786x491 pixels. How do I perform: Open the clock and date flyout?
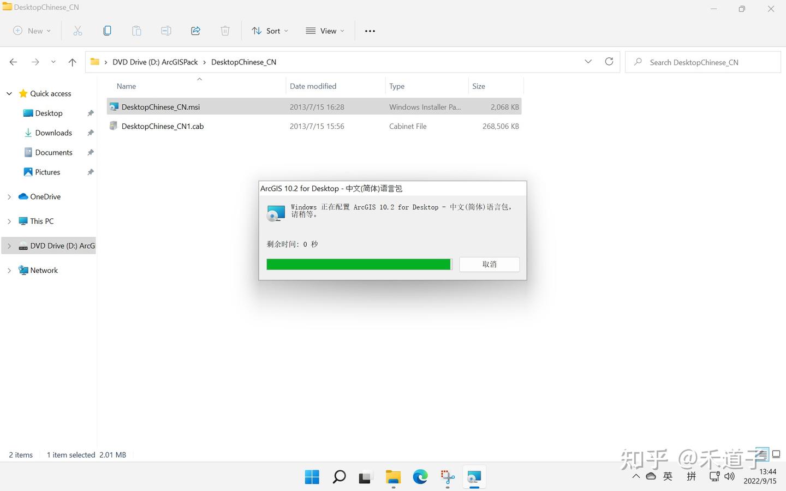click(760, 476)
